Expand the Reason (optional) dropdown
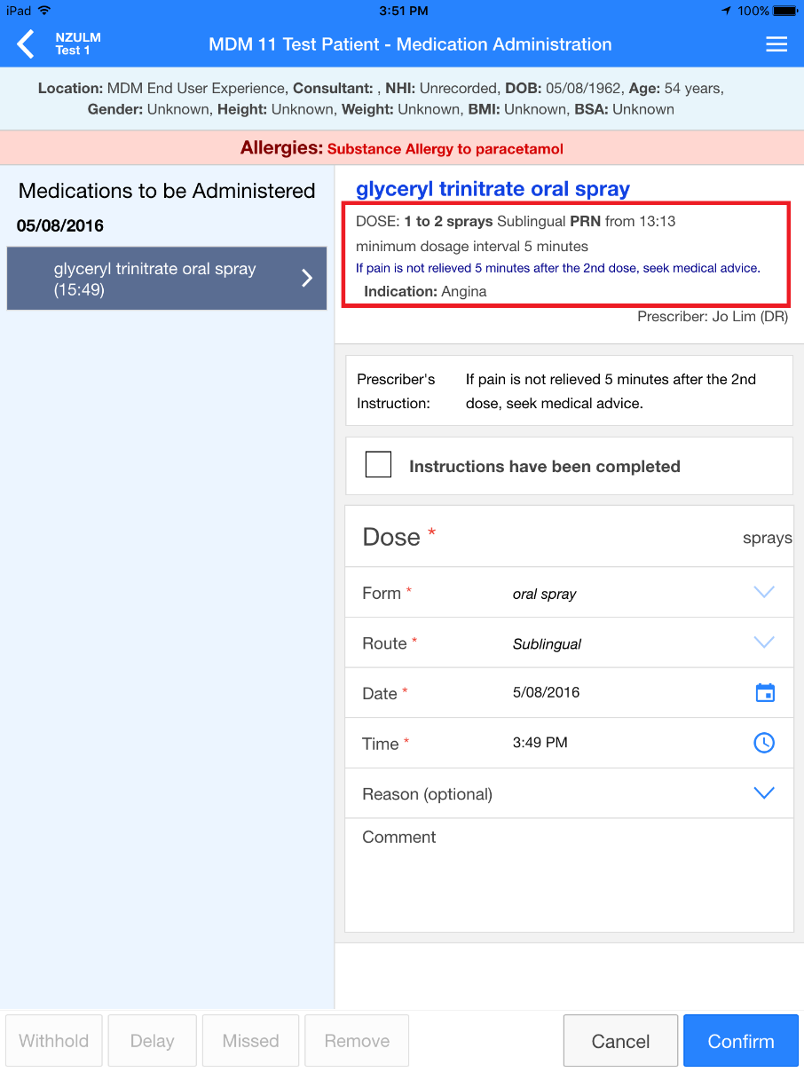804x1072 pixels. pyautogui.click(x=764, y=792)
